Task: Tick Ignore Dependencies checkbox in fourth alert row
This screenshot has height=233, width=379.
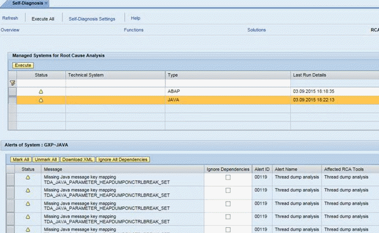Action: 228,217
